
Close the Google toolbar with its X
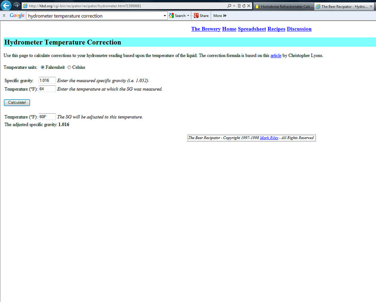[x=4, y=15]
